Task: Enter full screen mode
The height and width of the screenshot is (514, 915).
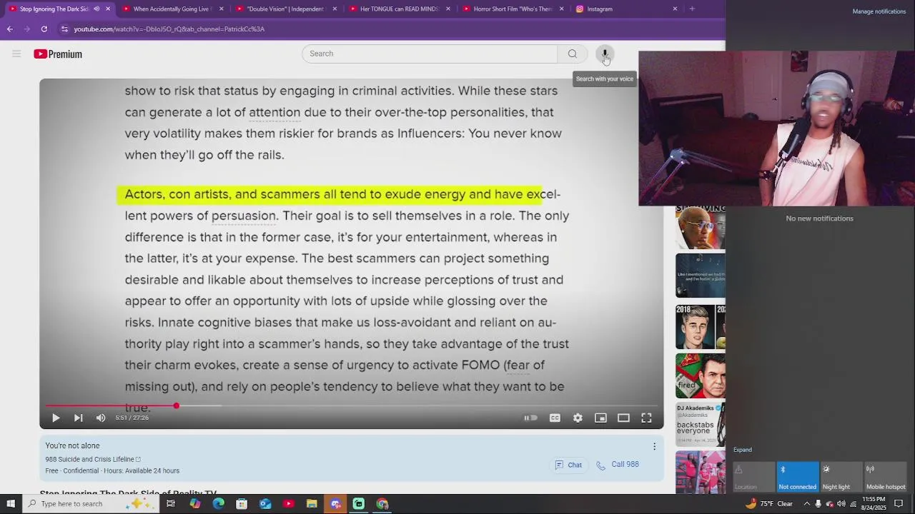Action: click(646, 418)
